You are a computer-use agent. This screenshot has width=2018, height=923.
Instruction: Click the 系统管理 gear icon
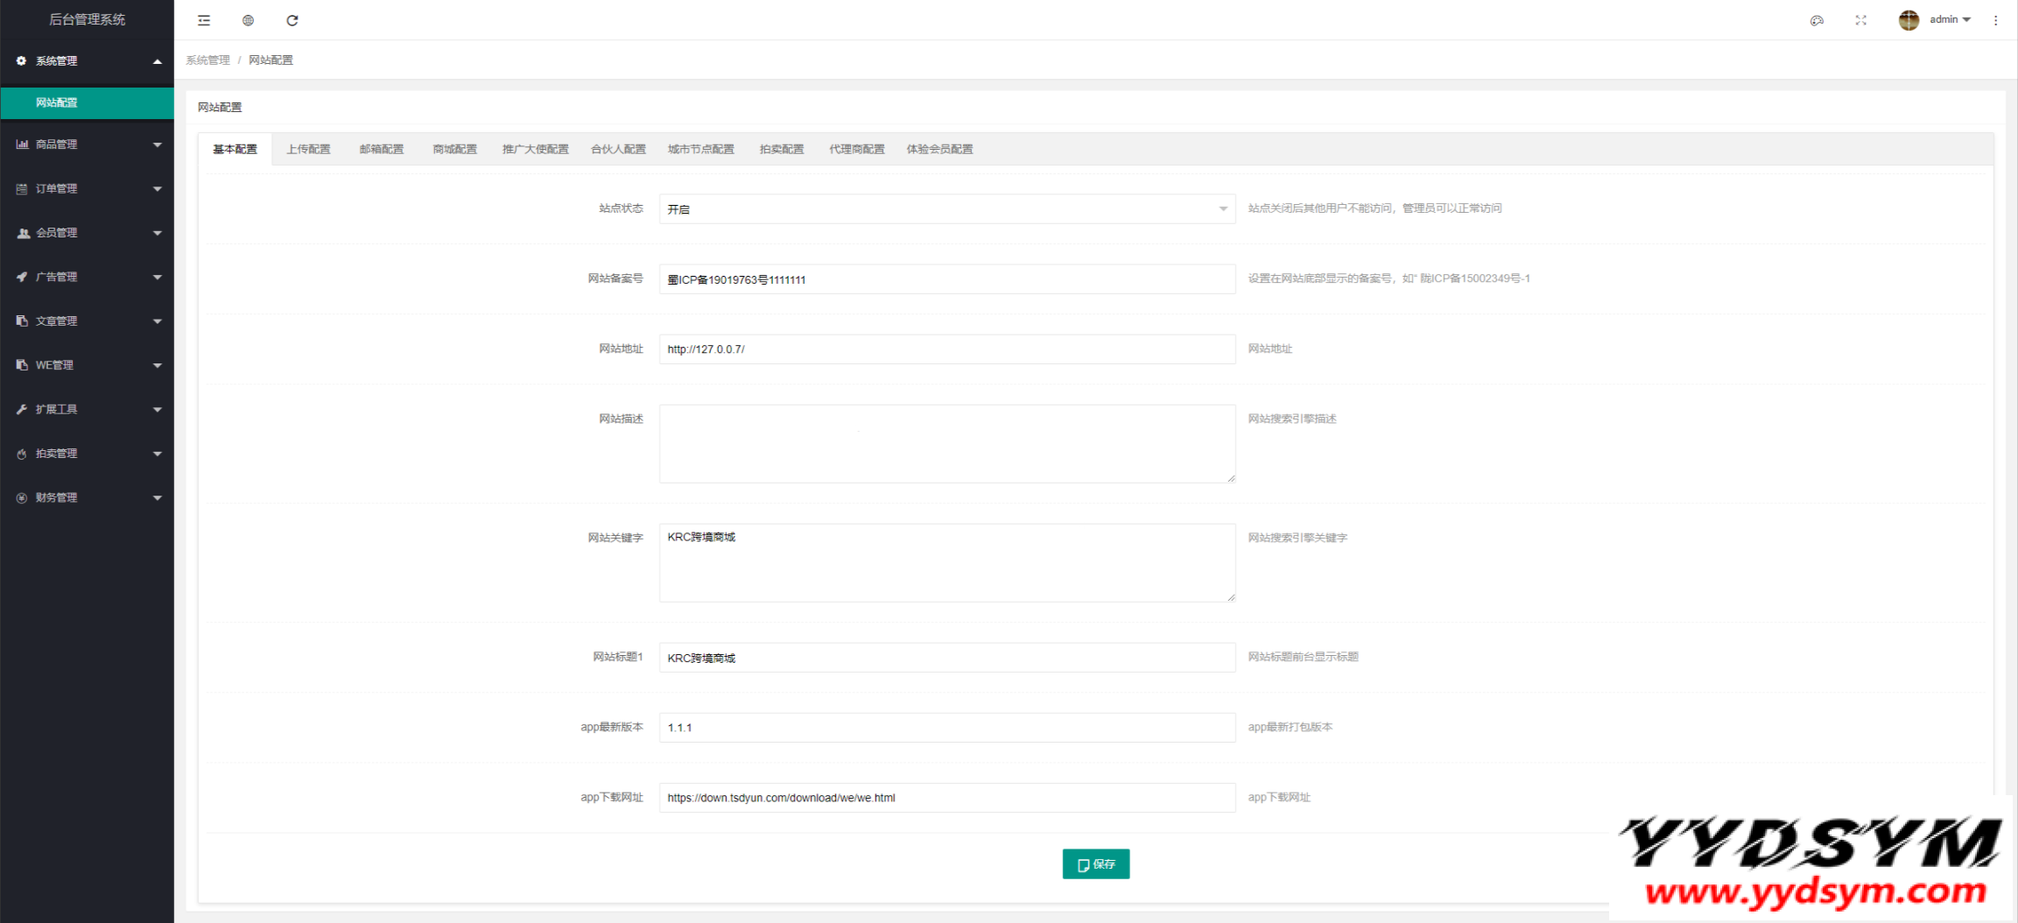pos(21,60)
